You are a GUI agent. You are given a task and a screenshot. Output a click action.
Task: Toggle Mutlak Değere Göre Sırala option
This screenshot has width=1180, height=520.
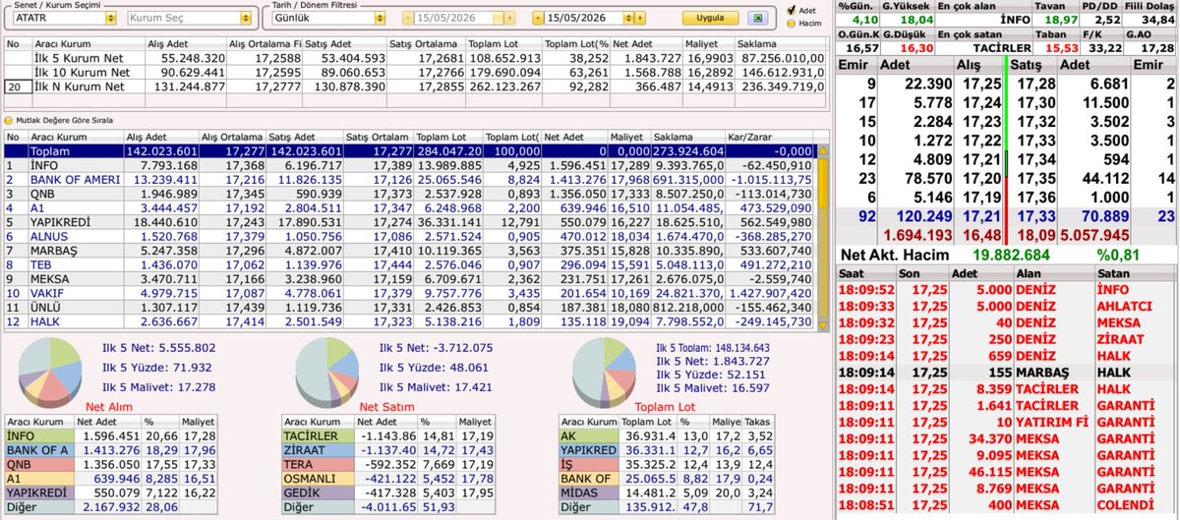pos(9,121)
